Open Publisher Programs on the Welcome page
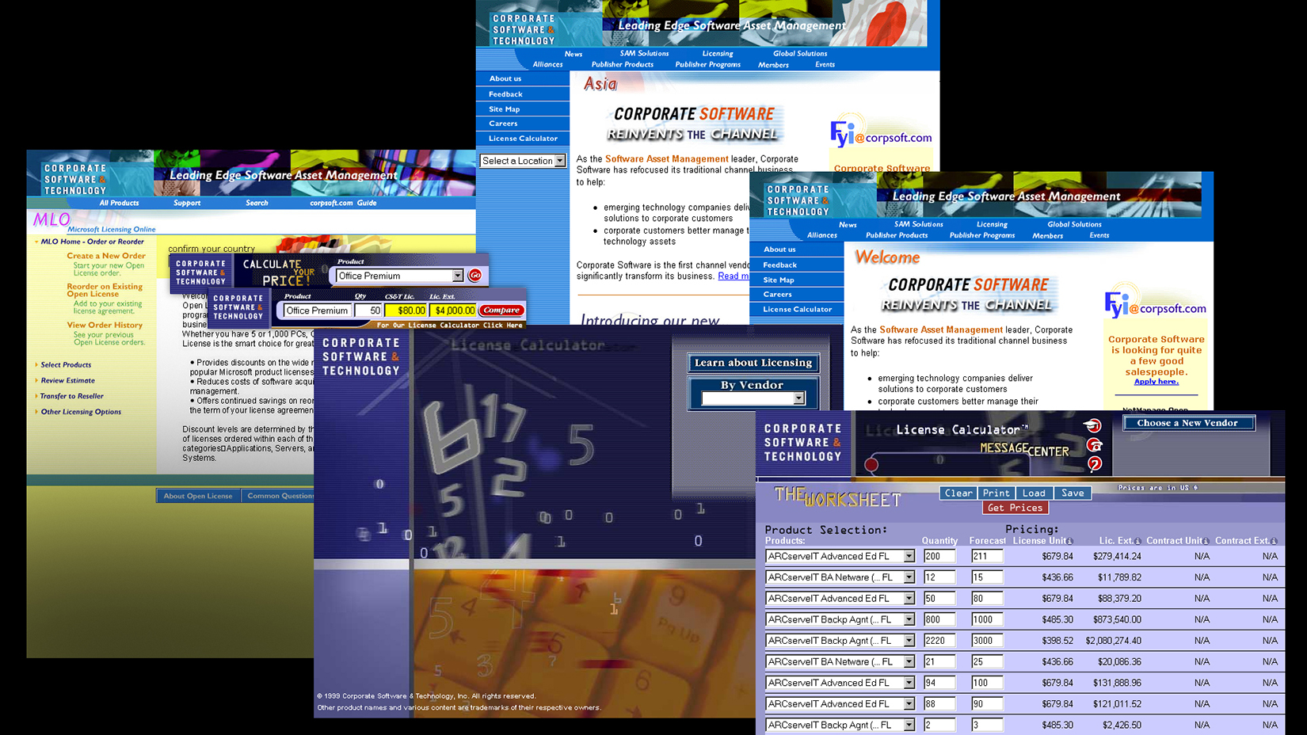The height and width of the screenshot is (735, 1307). coord(981,235)
